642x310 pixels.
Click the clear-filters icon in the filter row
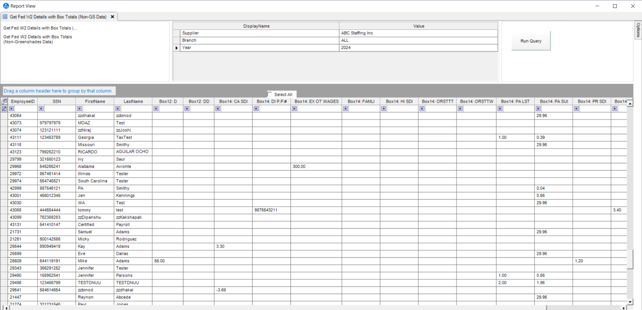[x=4, y=109]
